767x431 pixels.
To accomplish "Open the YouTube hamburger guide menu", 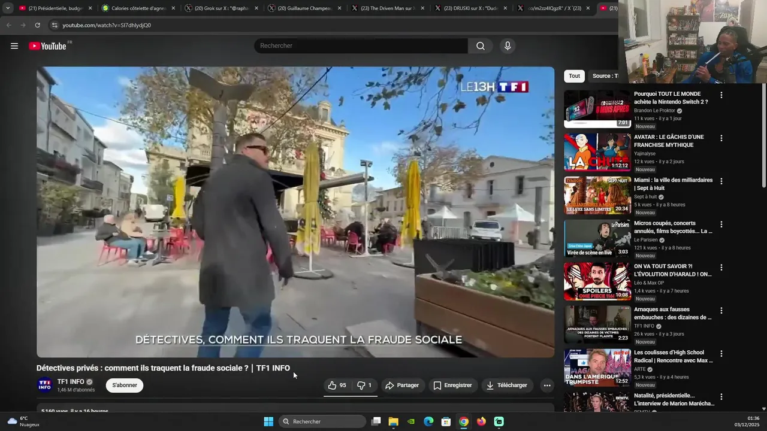I will point(14,46).
